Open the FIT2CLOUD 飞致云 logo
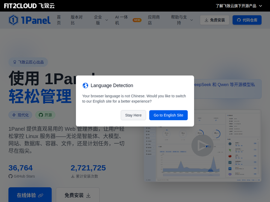270x202 pixels. point(29,6)
